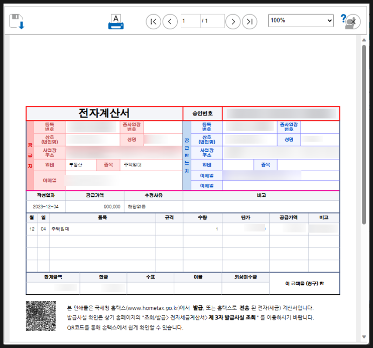373x348 pixels.
Task: Close the viewer with the X button
Action: coord(353,22)
